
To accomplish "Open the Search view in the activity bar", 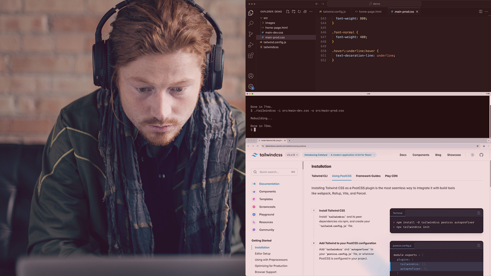I will click(x=251, y=23).
